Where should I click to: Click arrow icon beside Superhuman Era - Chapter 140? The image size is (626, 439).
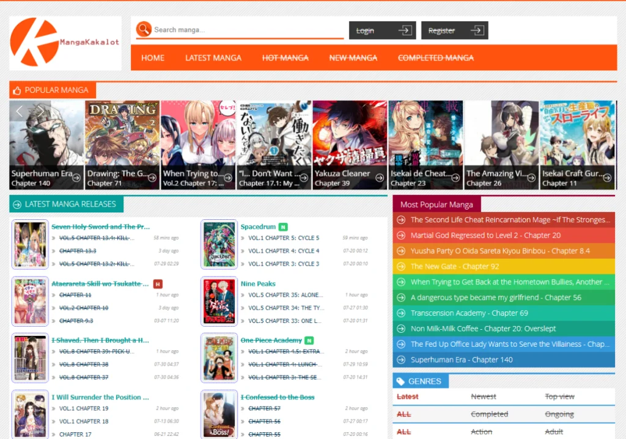(x=401, y=360)
